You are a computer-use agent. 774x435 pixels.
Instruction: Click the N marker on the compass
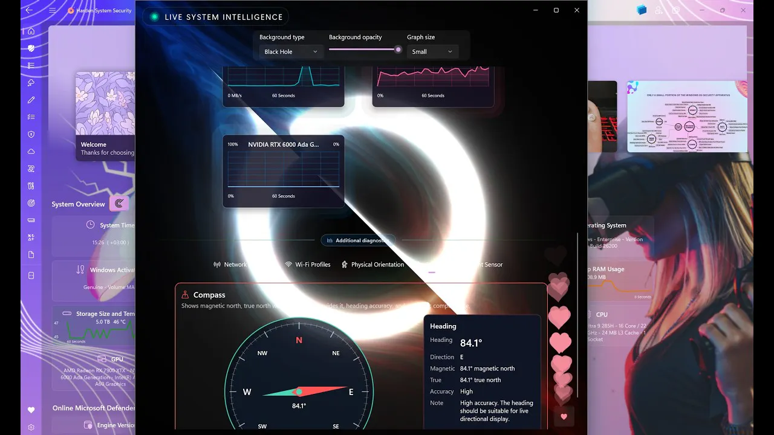point(299,340)
